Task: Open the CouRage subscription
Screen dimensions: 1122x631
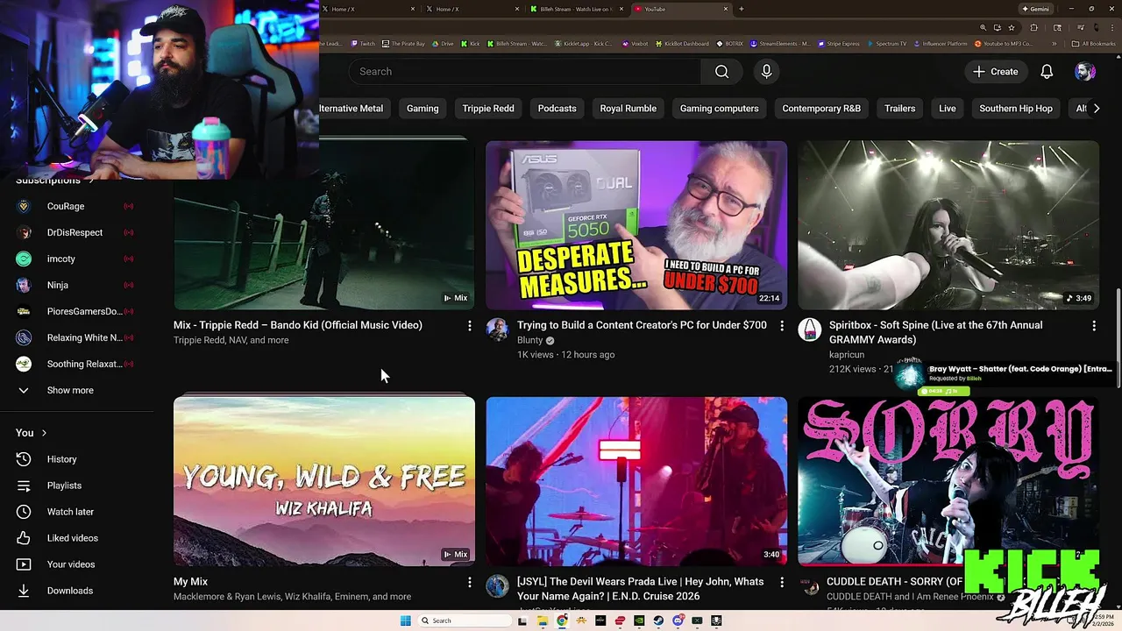Action: pyautogui.click(x=77, y=206)
